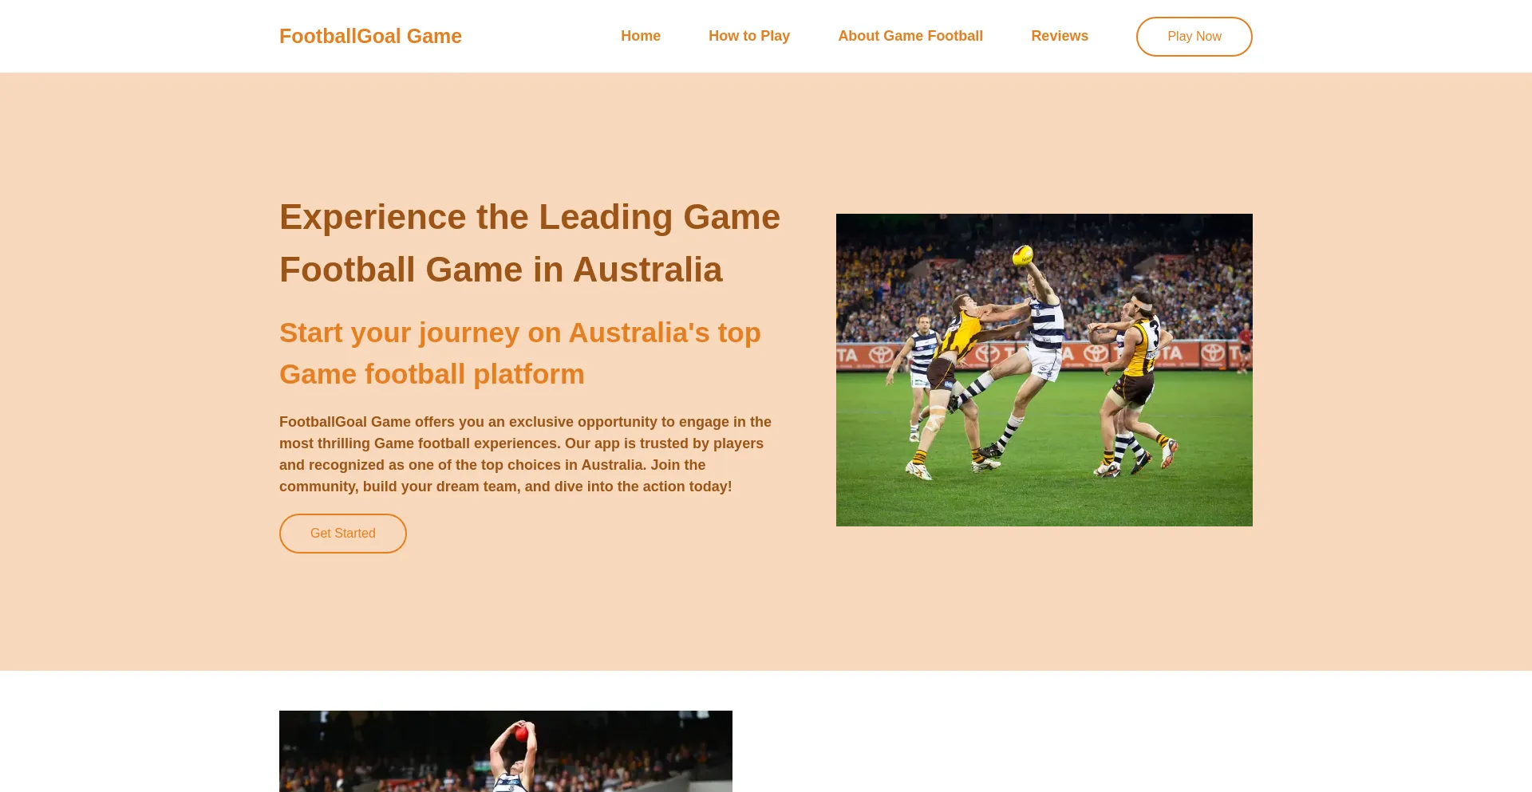Screen dimensions: 1532x792
Task: Open Play Now from the header
Action: click(x=1194, y=36)
